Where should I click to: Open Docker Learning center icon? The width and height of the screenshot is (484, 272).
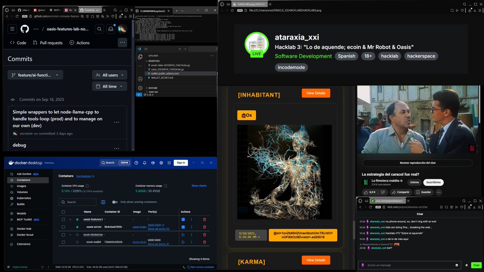tap(153, 163)
